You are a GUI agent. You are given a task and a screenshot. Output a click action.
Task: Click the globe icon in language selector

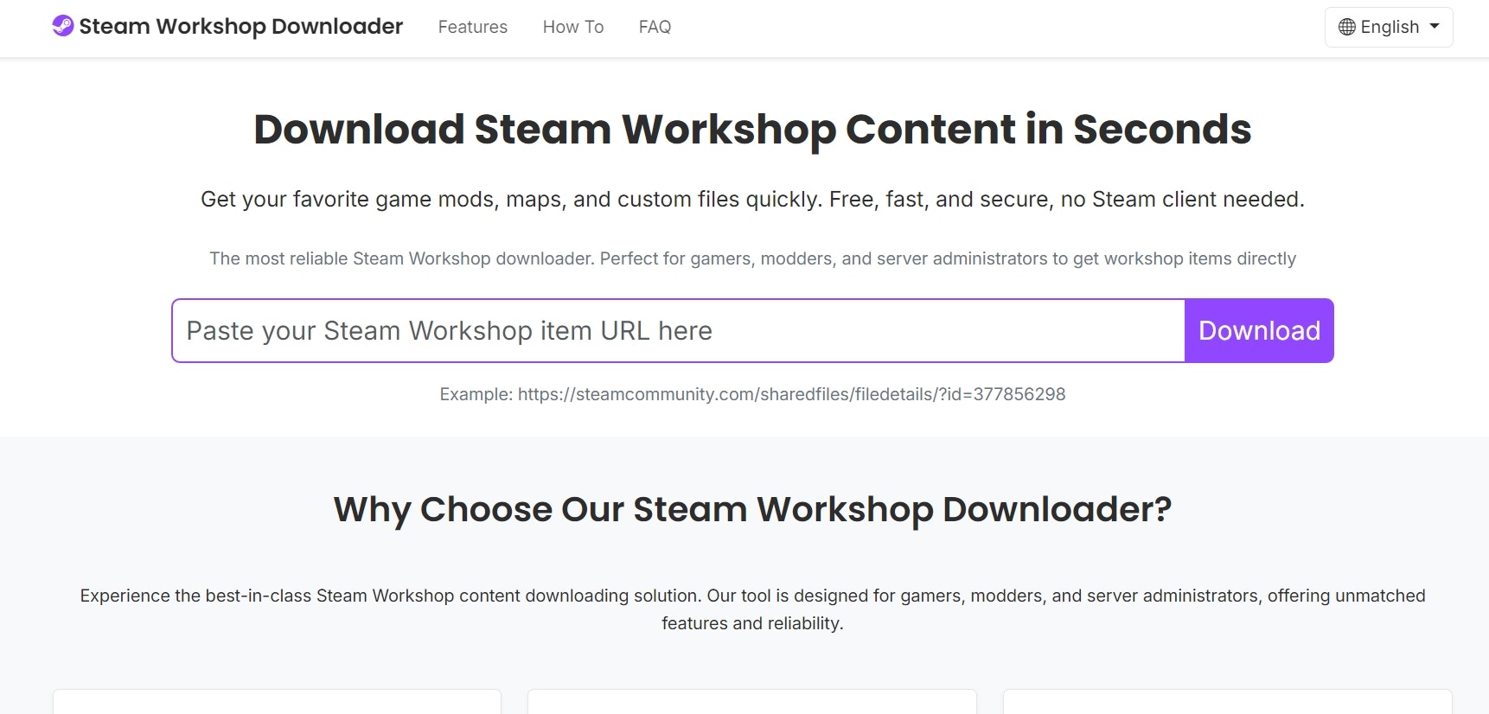[1346, 27]
